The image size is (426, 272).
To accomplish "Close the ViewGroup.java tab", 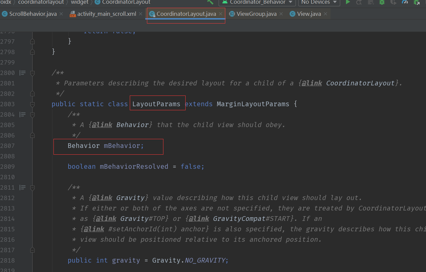I will click(281, 14).
